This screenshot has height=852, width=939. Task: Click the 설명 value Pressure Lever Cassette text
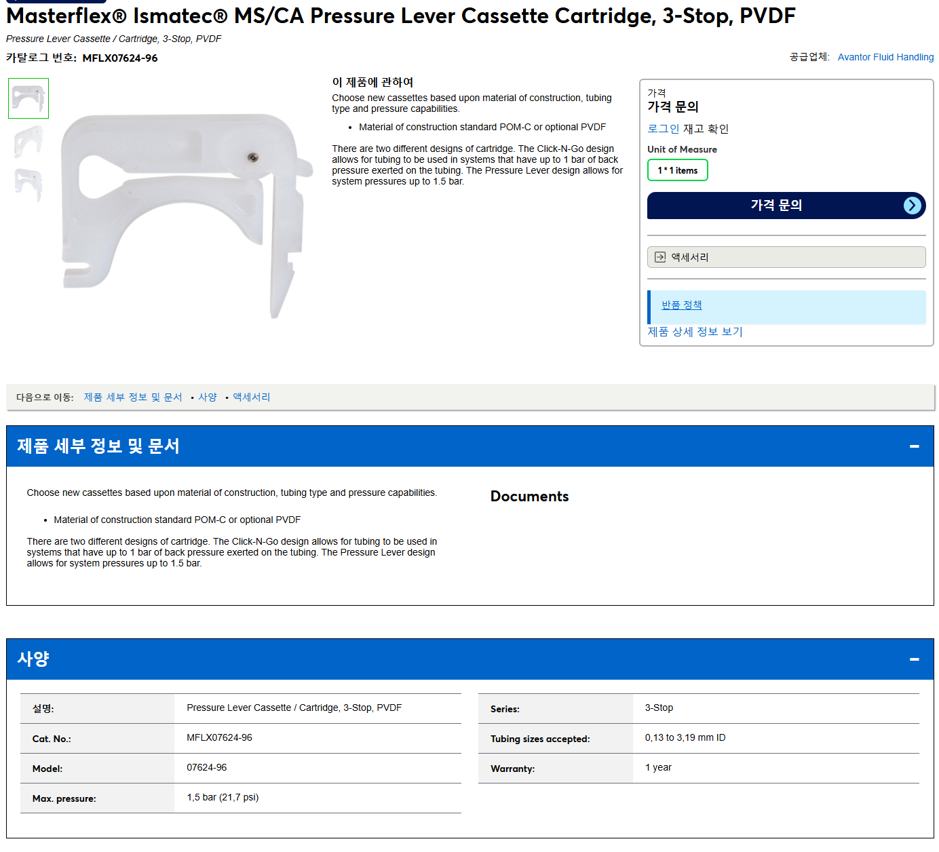[294, 708]
